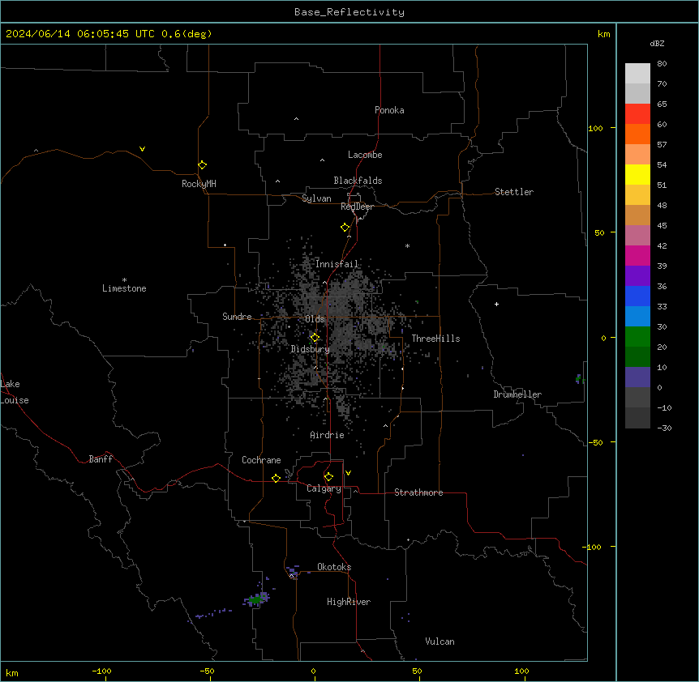Click the Didsbury town label

pos(311,349)
